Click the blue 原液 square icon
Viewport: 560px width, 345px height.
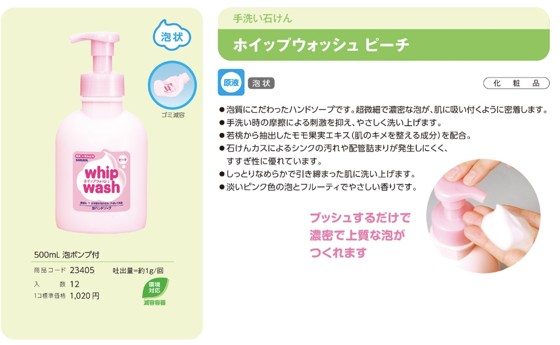click(x=231, y=83)
